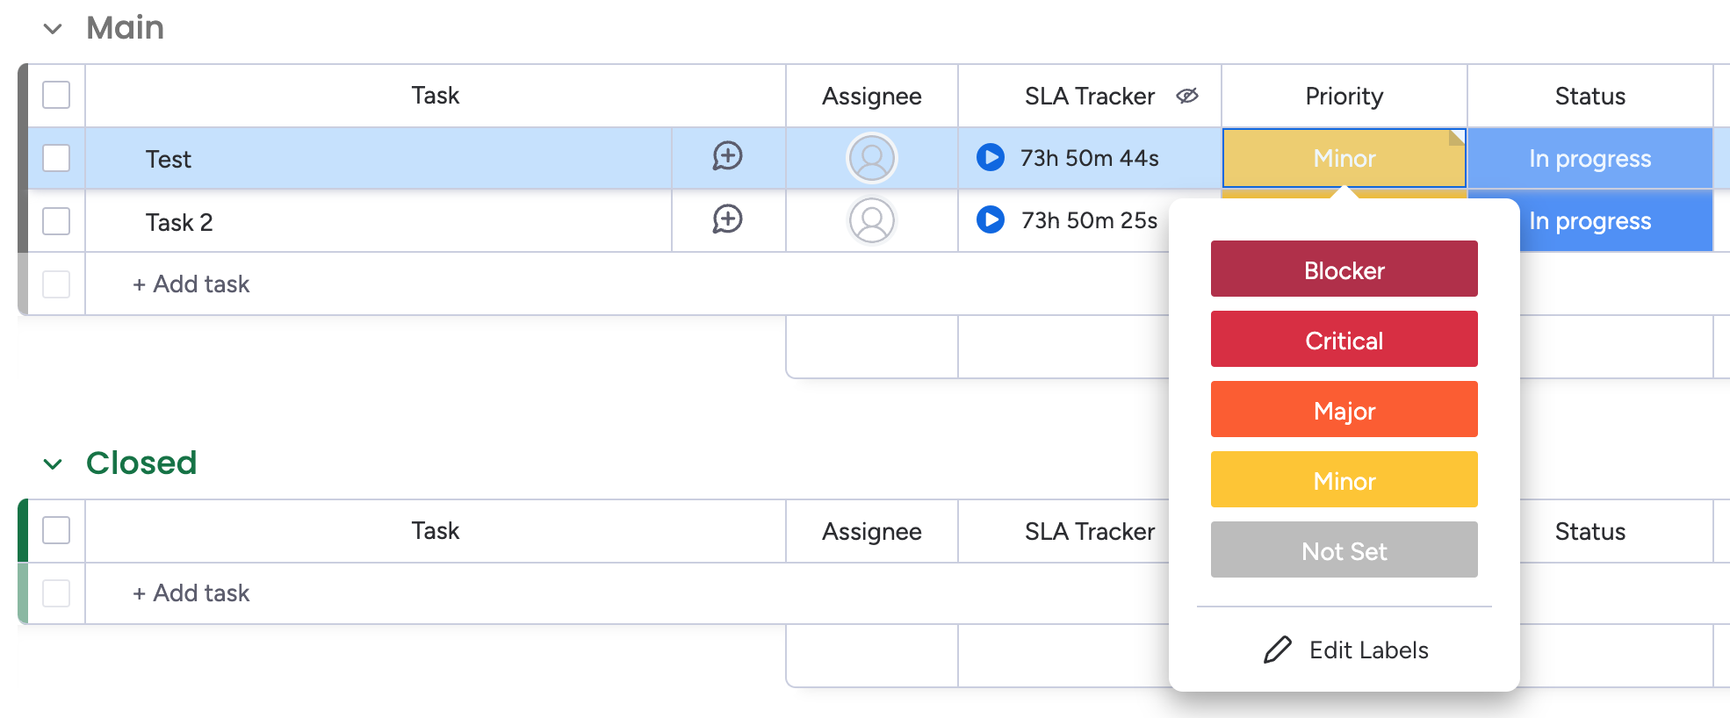1730x718 pixels.
Task: Click the Assignee column header in Closed
Action: coord(871,531)
